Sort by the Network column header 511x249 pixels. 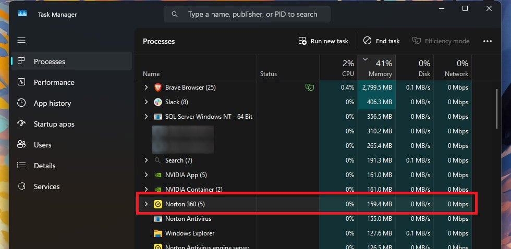453,67
